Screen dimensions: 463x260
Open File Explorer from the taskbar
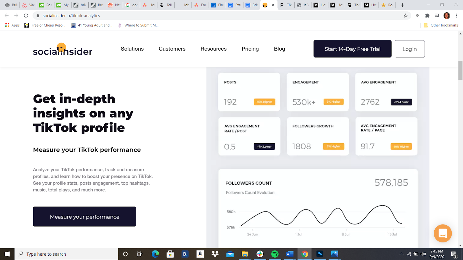tap(245, 254)
